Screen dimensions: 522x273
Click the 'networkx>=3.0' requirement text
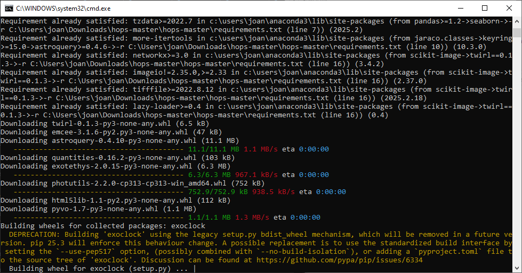tap(160, 55)
